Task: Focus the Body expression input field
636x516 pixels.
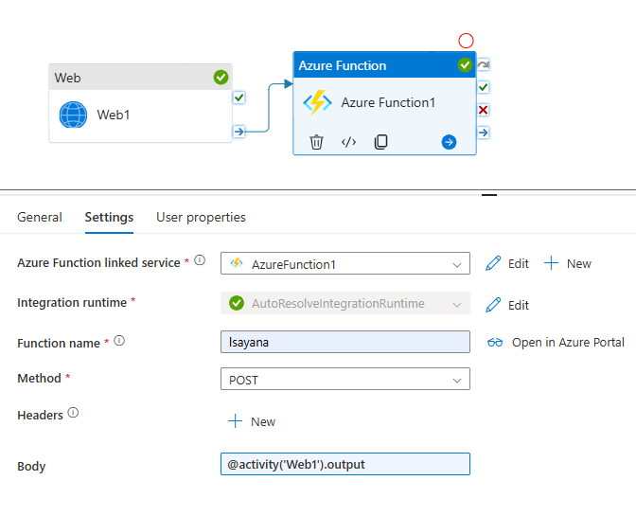Action: (x=345, y=464)
